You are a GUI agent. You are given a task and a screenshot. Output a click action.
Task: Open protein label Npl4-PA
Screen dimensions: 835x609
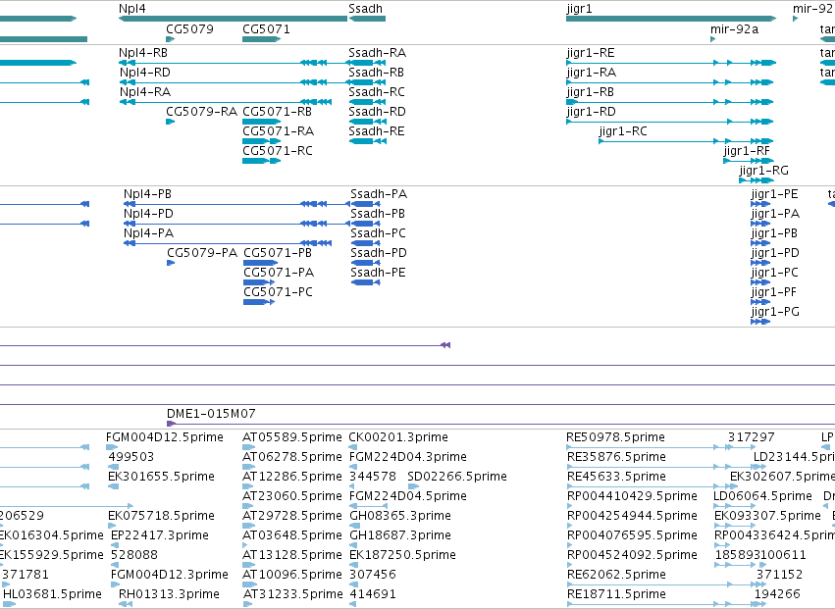coord(148,233)
